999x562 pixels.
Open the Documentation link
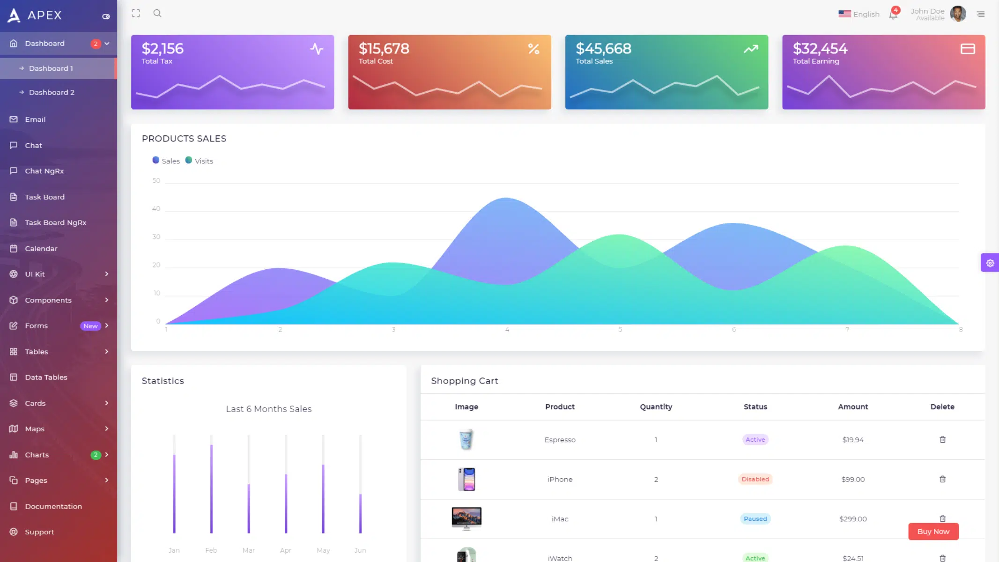53,506
